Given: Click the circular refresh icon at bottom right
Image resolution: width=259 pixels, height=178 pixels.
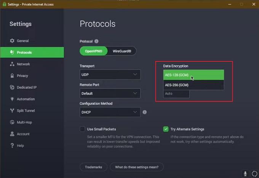Looking at the screenshot, I should coord(254,174).
